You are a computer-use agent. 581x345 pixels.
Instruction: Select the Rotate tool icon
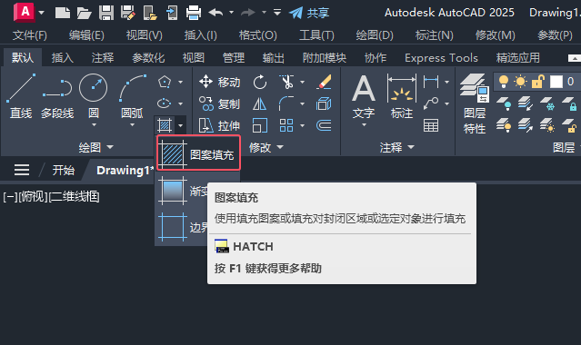(x=260, y=82)
